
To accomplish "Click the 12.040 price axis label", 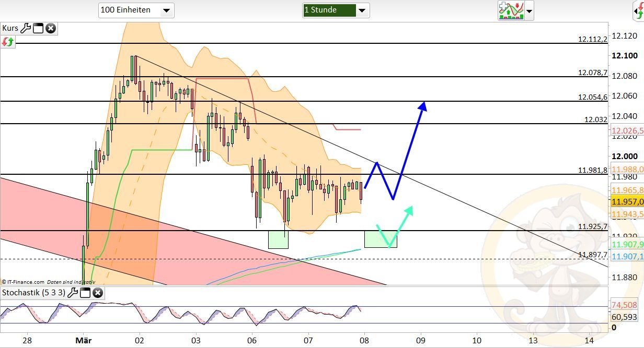I will point(625,116).
